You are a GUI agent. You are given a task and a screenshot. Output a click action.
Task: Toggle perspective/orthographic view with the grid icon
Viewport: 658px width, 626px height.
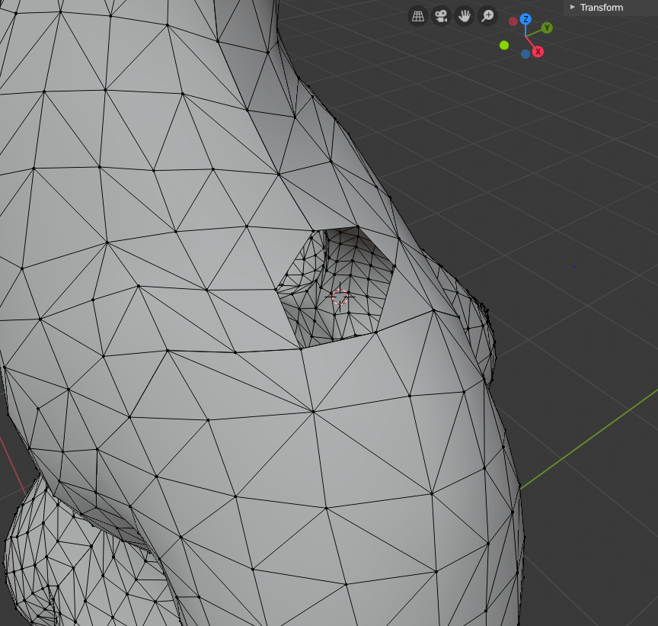tap(417, 15)
